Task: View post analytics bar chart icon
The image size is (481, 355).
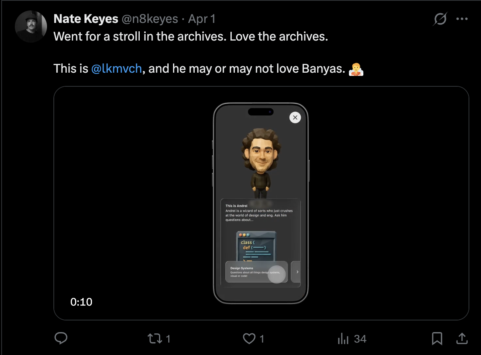Action: (x=343, y=339)
